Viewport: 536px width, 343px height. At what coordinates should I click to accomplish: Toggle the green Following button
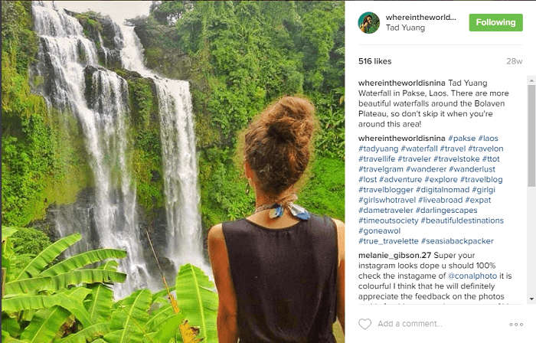click(495, 22)
